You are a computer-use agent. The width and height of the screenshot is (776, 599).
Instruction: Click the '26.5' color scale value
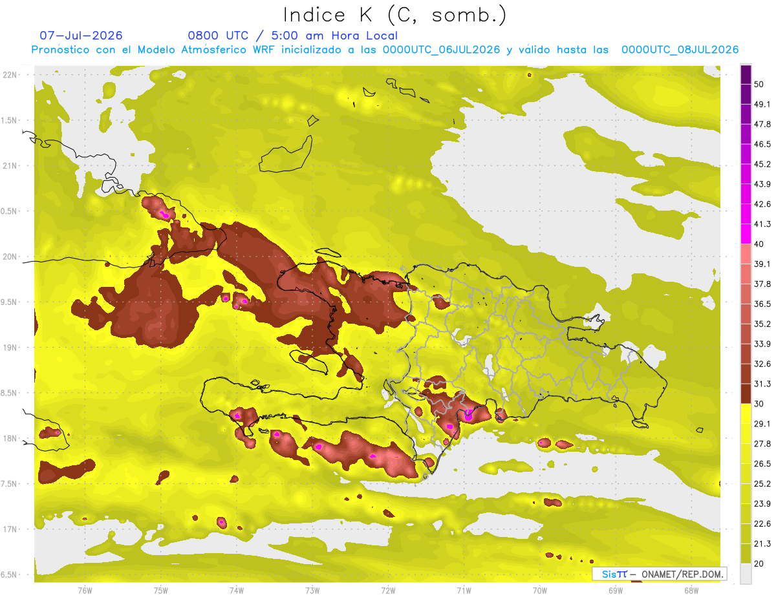click(x=762, y=464)
